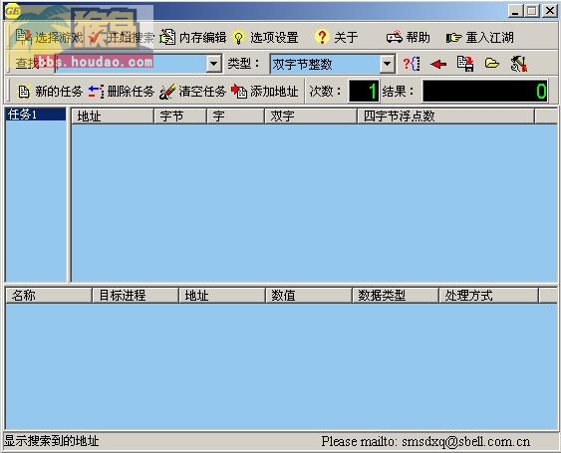
Task: Click the 次数 counter display
Action: (x=364, y=92)
